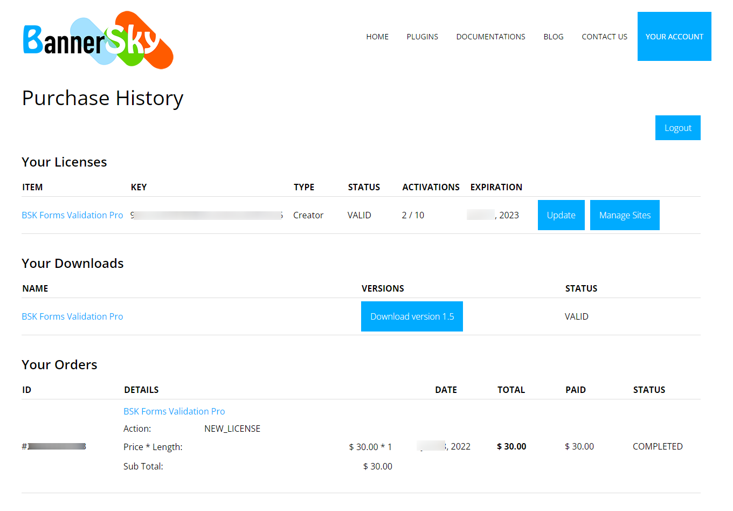Open the CONTACT US page
Image resolution: width=733 pixels, height=511 pixels.
coord(604,36)
